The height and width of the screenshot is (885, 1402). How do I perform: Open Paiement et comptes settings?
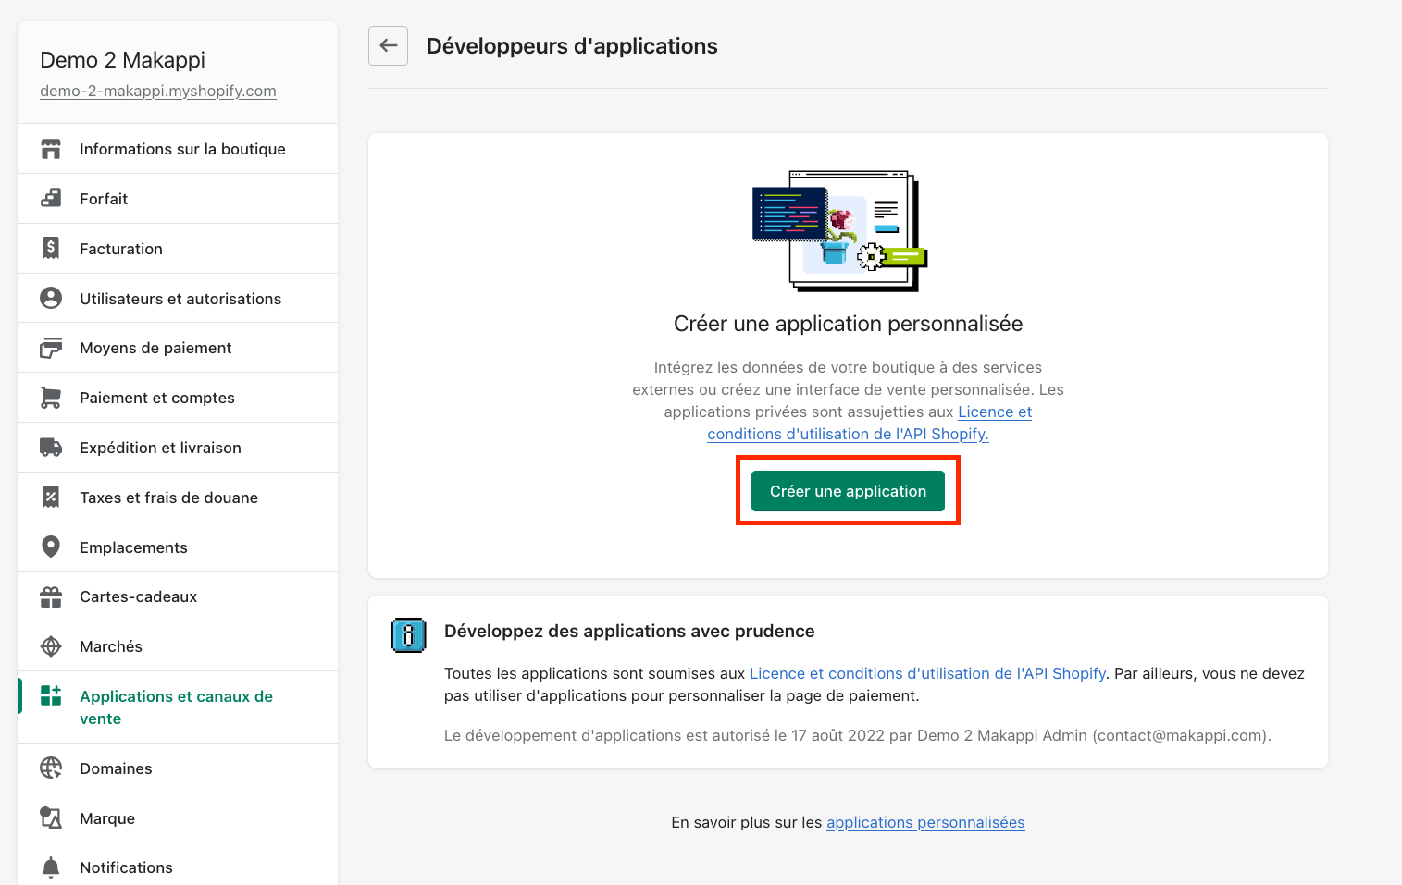coord(178,398)
